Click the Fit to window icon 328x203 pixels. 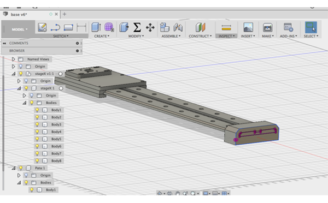[x=193, y=193]
